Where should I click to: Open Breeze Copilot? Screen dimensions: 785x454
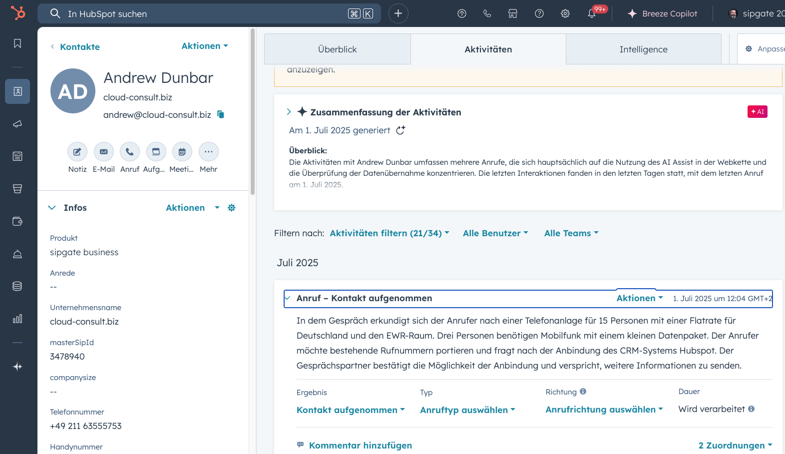click(662, 13)
